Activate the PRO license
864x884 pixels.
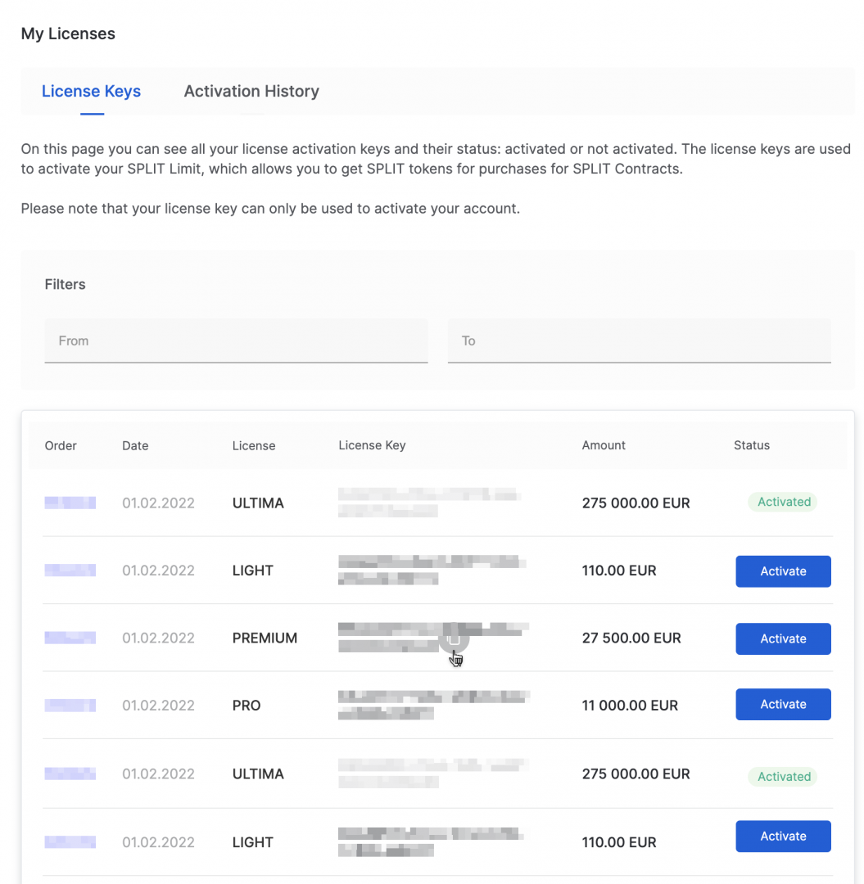click(x=783, y=705)
